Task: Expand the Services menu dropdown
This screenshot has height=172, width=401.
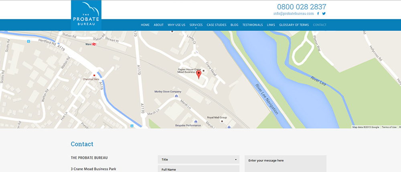Action: point(196,25)
